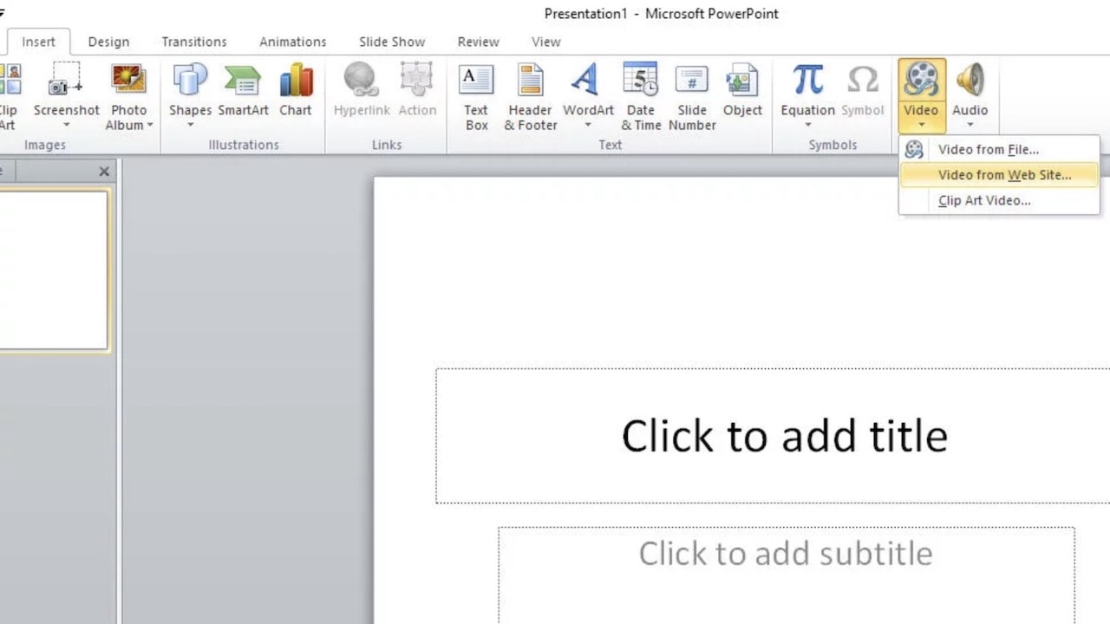The height and width of the screenshot is (624, 1110).
Task: Expand the Shapes dropdown arrow
Action: tap(190, 126)
